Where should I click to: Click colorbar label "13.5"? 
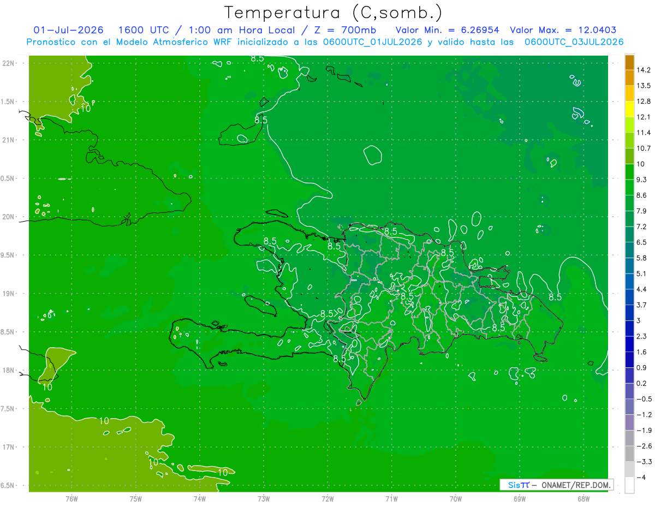click(x=644, y=86)
